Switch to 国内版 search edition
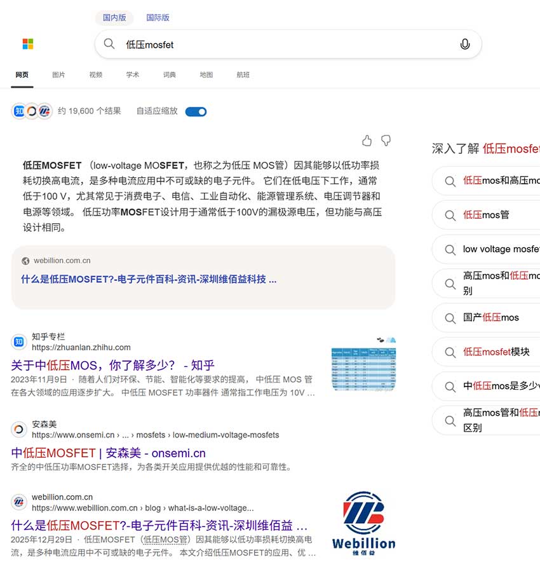Image resolution: width=540 pixels, height=562 pixels. tap(114, 18)
